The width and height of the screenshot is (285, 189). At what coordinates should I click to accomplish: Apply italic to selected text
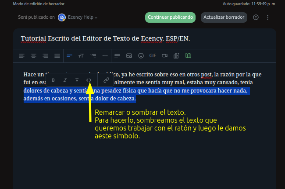click(65, 80)
